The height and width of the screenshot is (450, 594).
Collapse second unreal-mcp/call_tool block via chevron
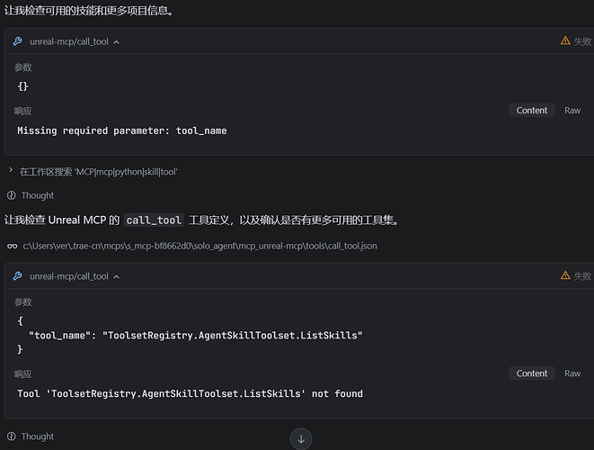click(x=117, y=277)
